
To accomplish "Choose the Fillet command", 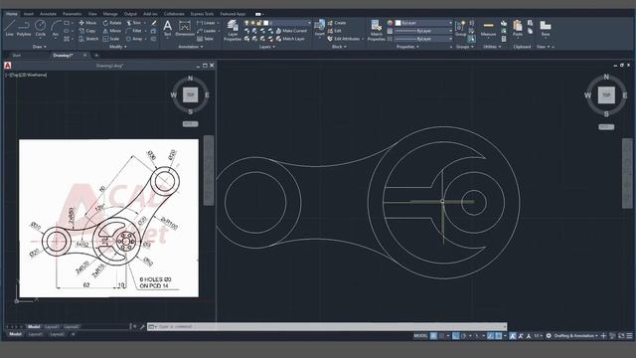I will pyautogui.click(x=134, y=31).
